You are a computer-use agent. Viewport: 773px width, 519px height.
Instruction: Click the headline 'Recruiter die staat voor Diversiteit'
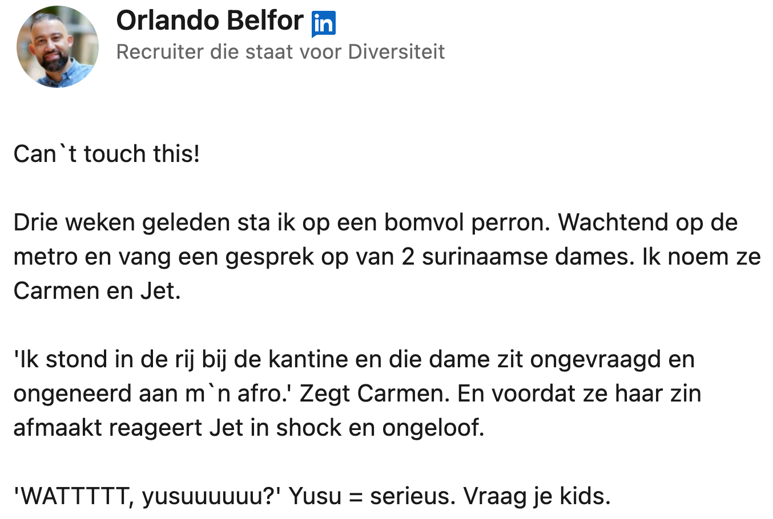[280, 52]
